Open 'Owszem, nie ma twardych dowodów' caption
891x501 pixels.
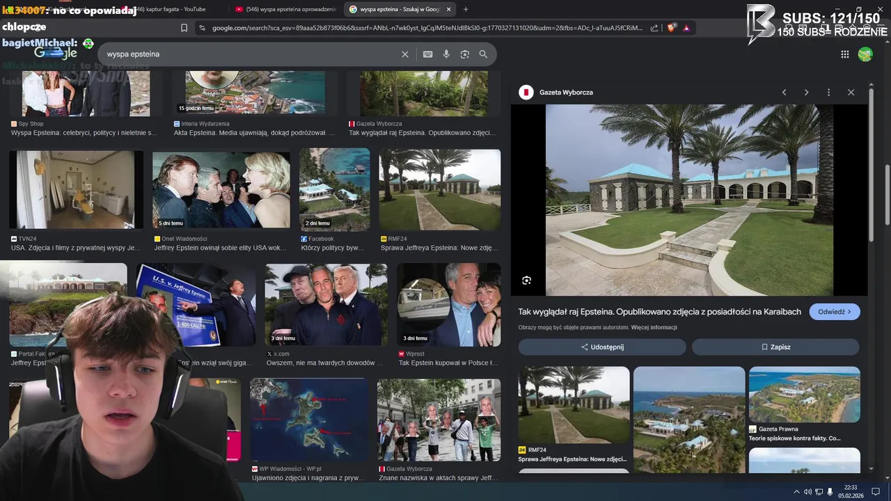tap(325, 363)
